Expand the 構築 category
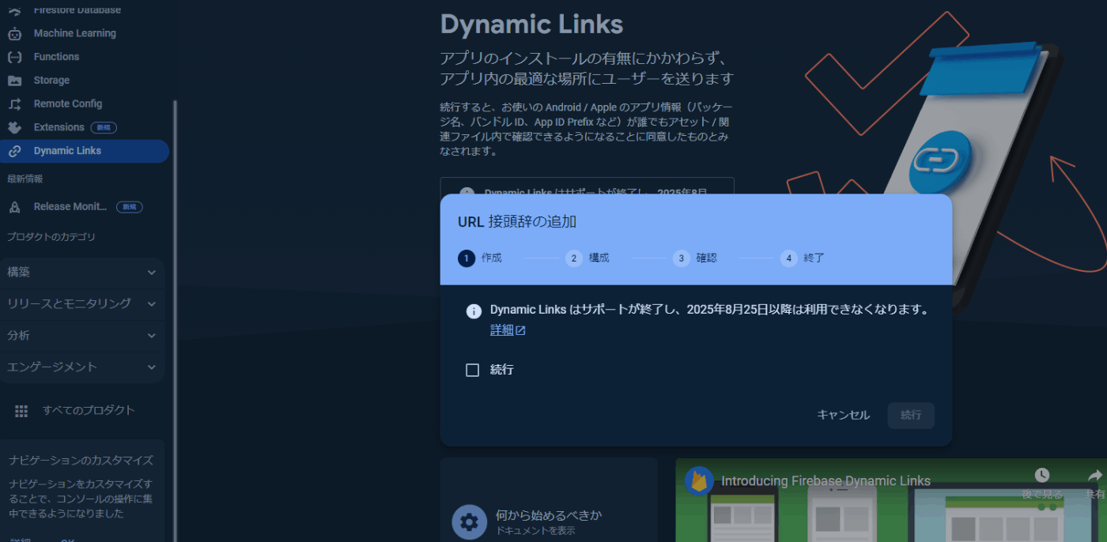 [x=82, y=272]
